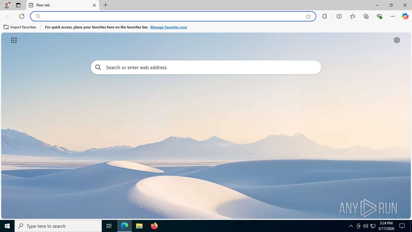Open the Meet Now tray icon
Screen dimensions: 412x232
(358, 226)
